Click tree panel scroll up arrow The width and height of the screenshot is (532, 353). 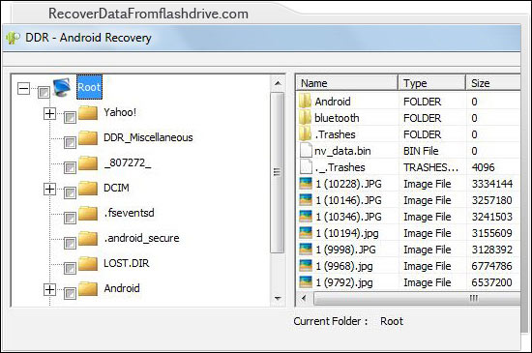pyautogui.click(x=278, y=83)
